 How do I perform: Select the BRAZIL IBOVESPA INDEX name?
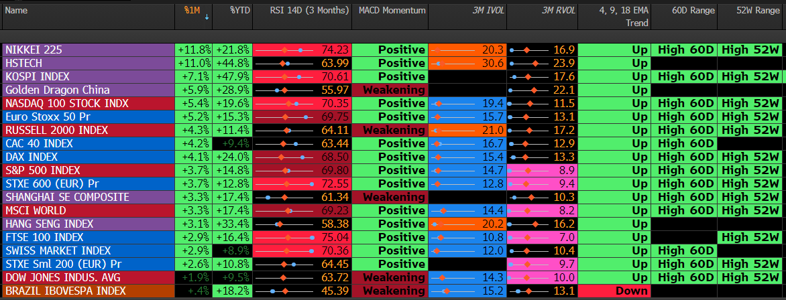66,291
